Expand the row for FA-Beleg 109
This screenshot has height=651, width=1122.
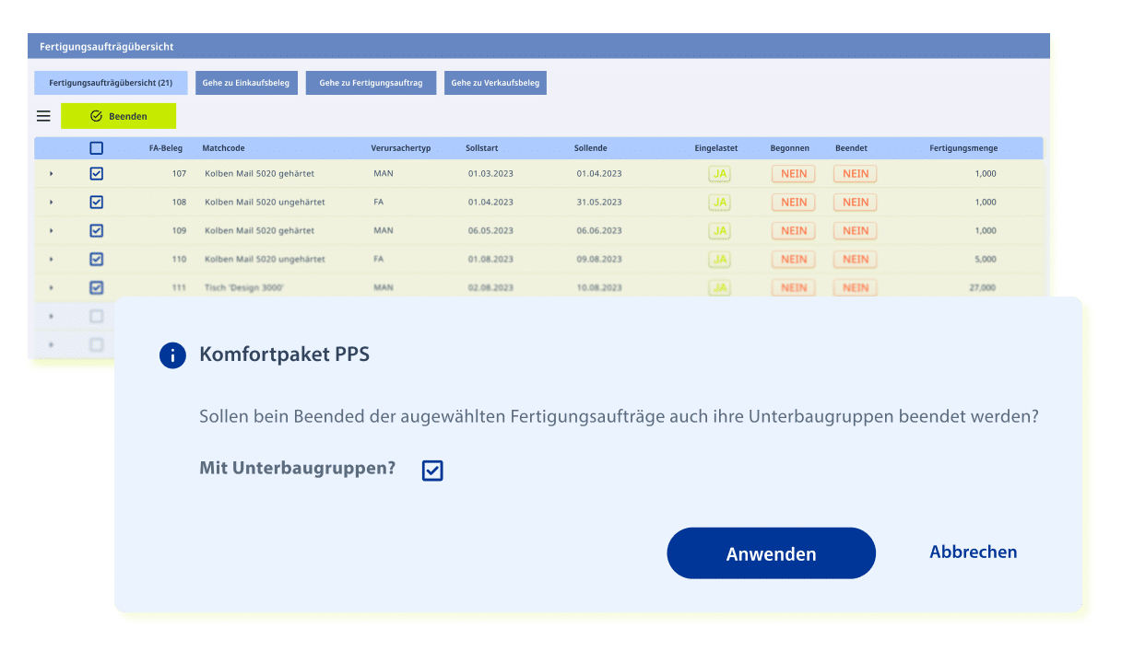pyautogui.click(x=52, y=231)
